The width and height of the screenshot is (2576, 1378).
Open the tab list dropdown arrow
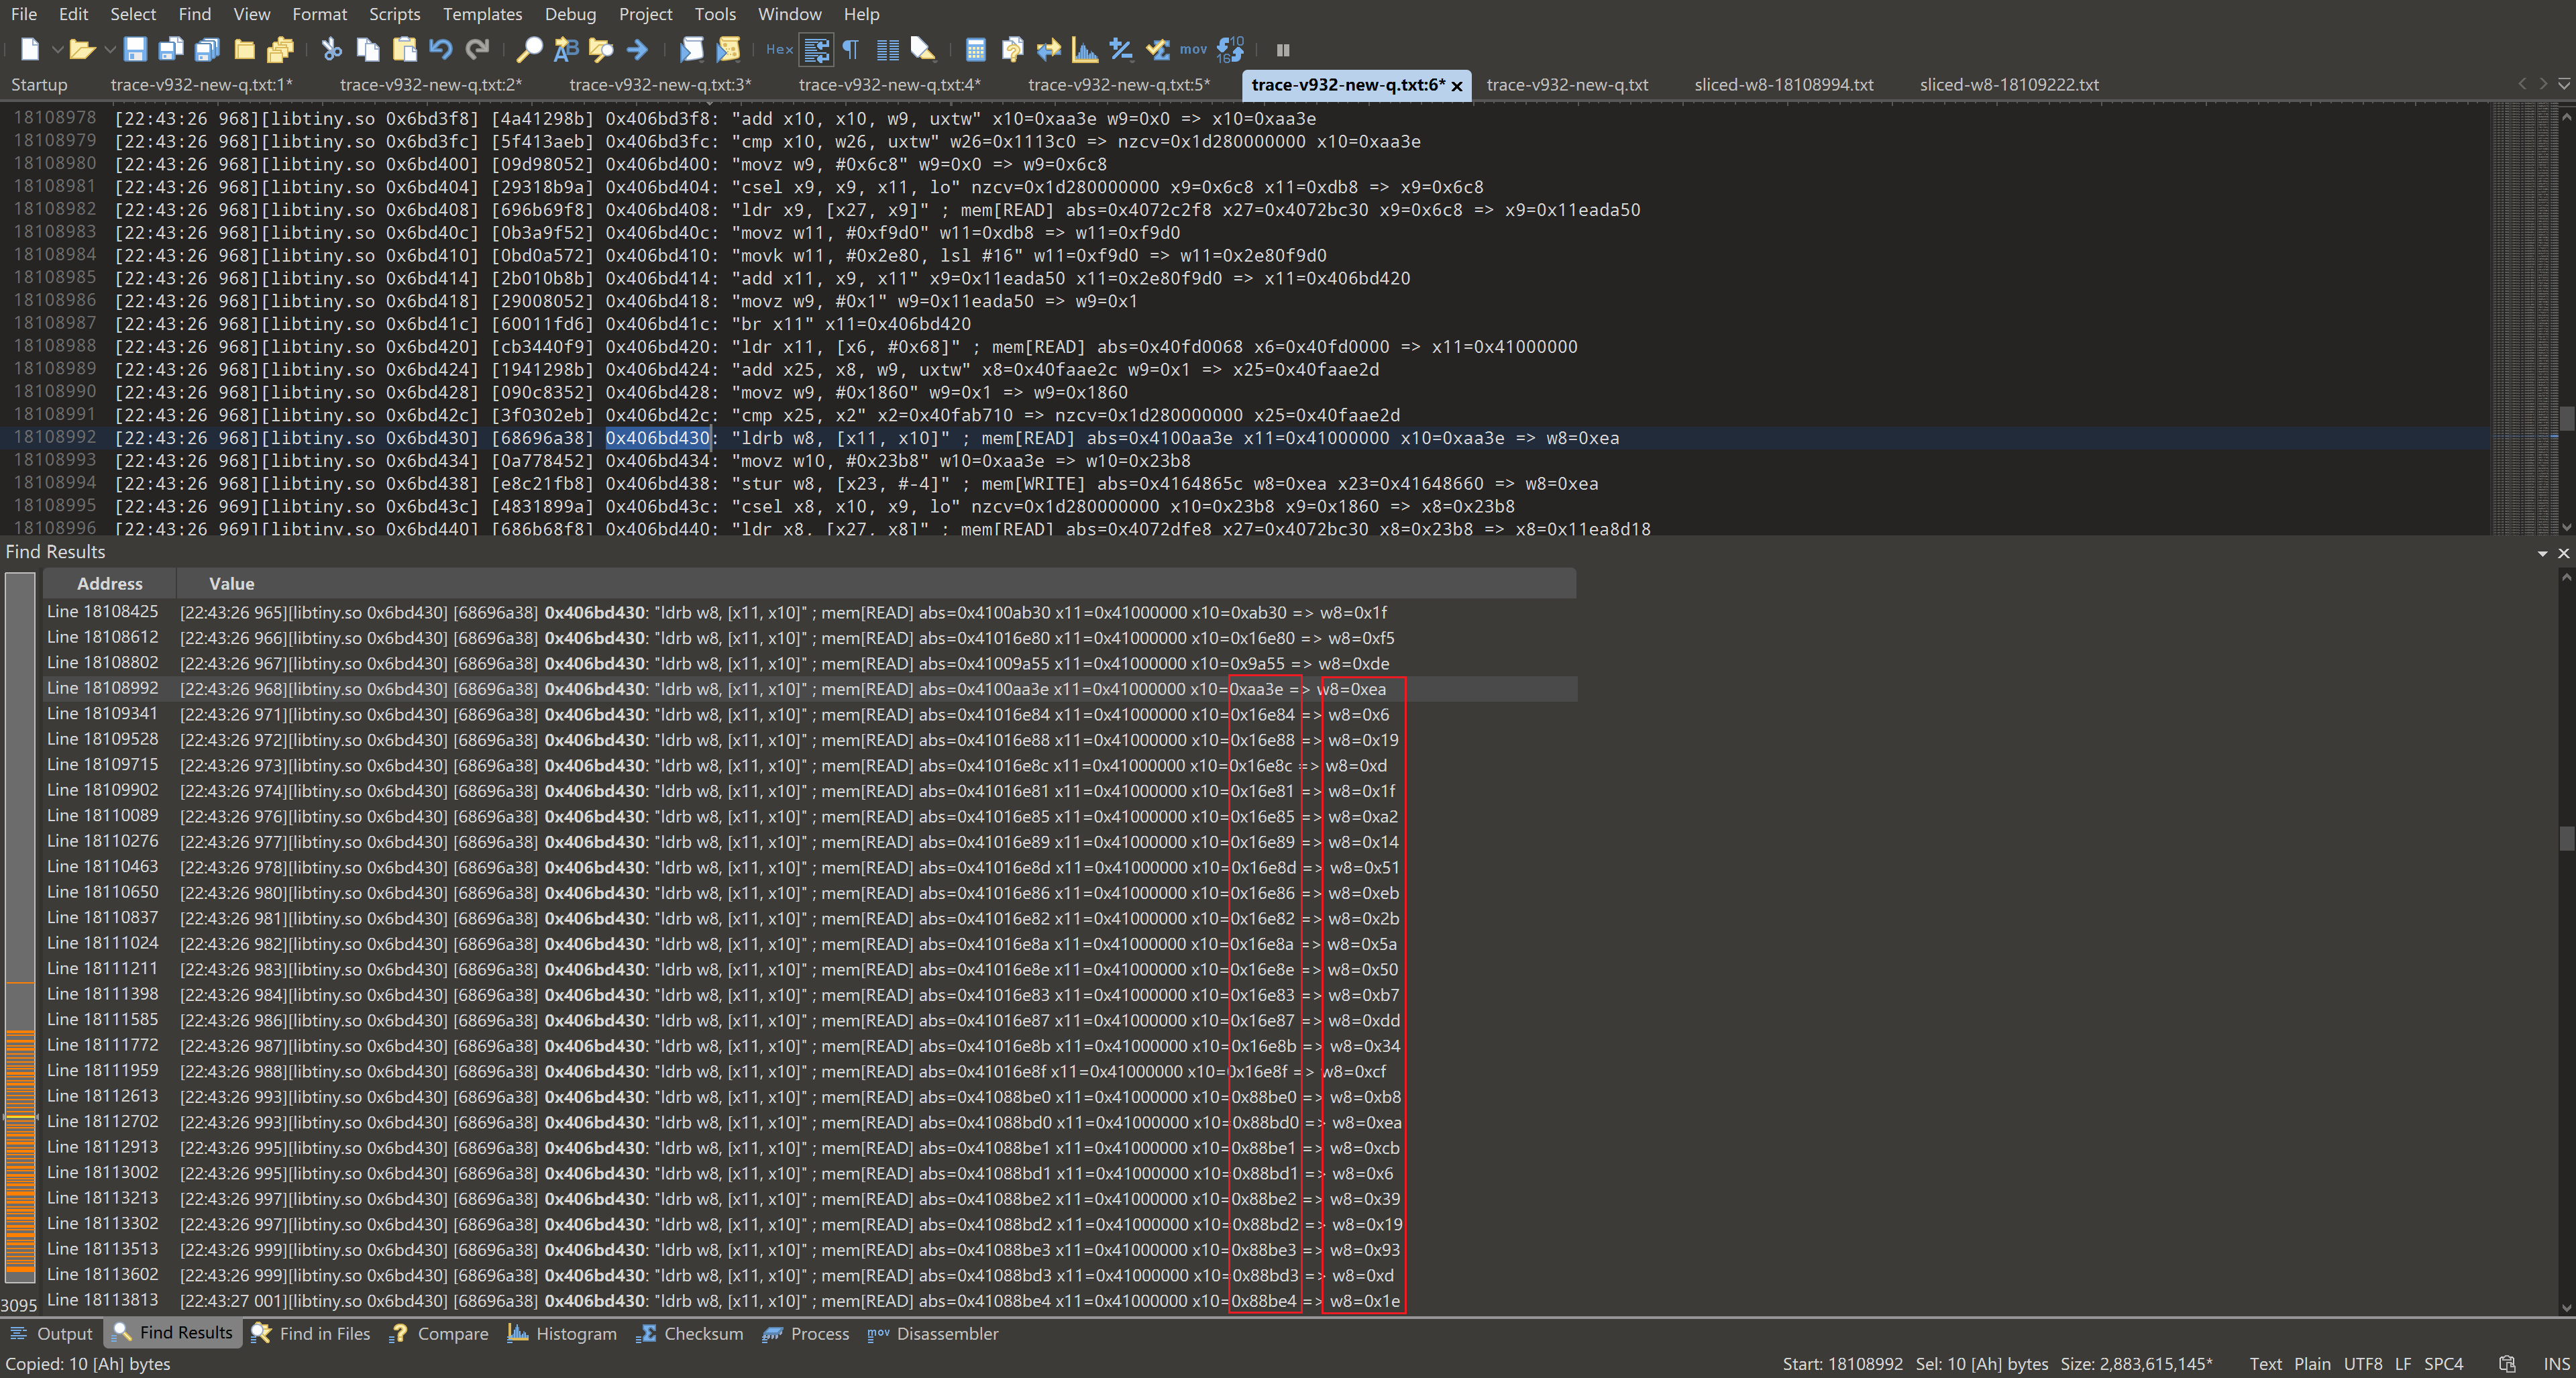pos(2564,85)
